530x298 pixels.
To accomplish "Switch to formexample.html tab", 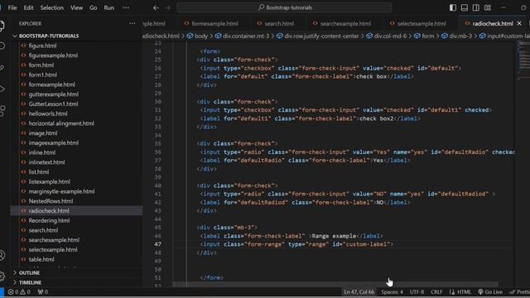I will click(x=211, y=23).
